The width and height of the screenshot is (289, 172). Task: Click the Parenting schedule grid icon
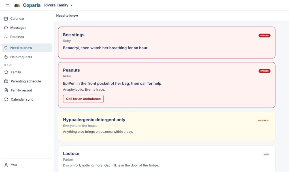6,81
